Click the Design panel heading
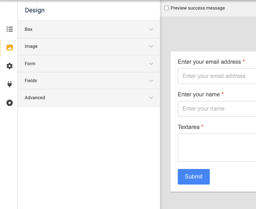Image resolution: width=256 pixels, height=209 pixels. [x=34, y=10]
